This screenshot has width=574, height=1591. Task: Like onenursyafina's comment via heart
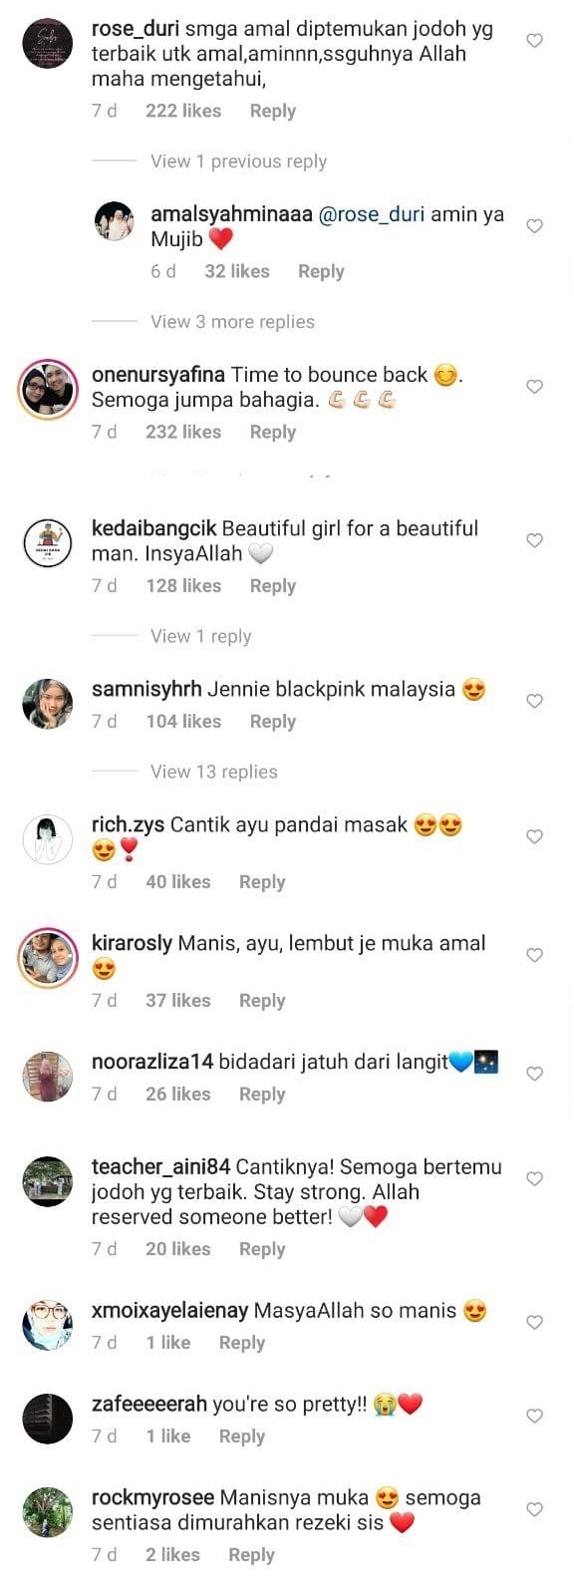pos(534,387)
